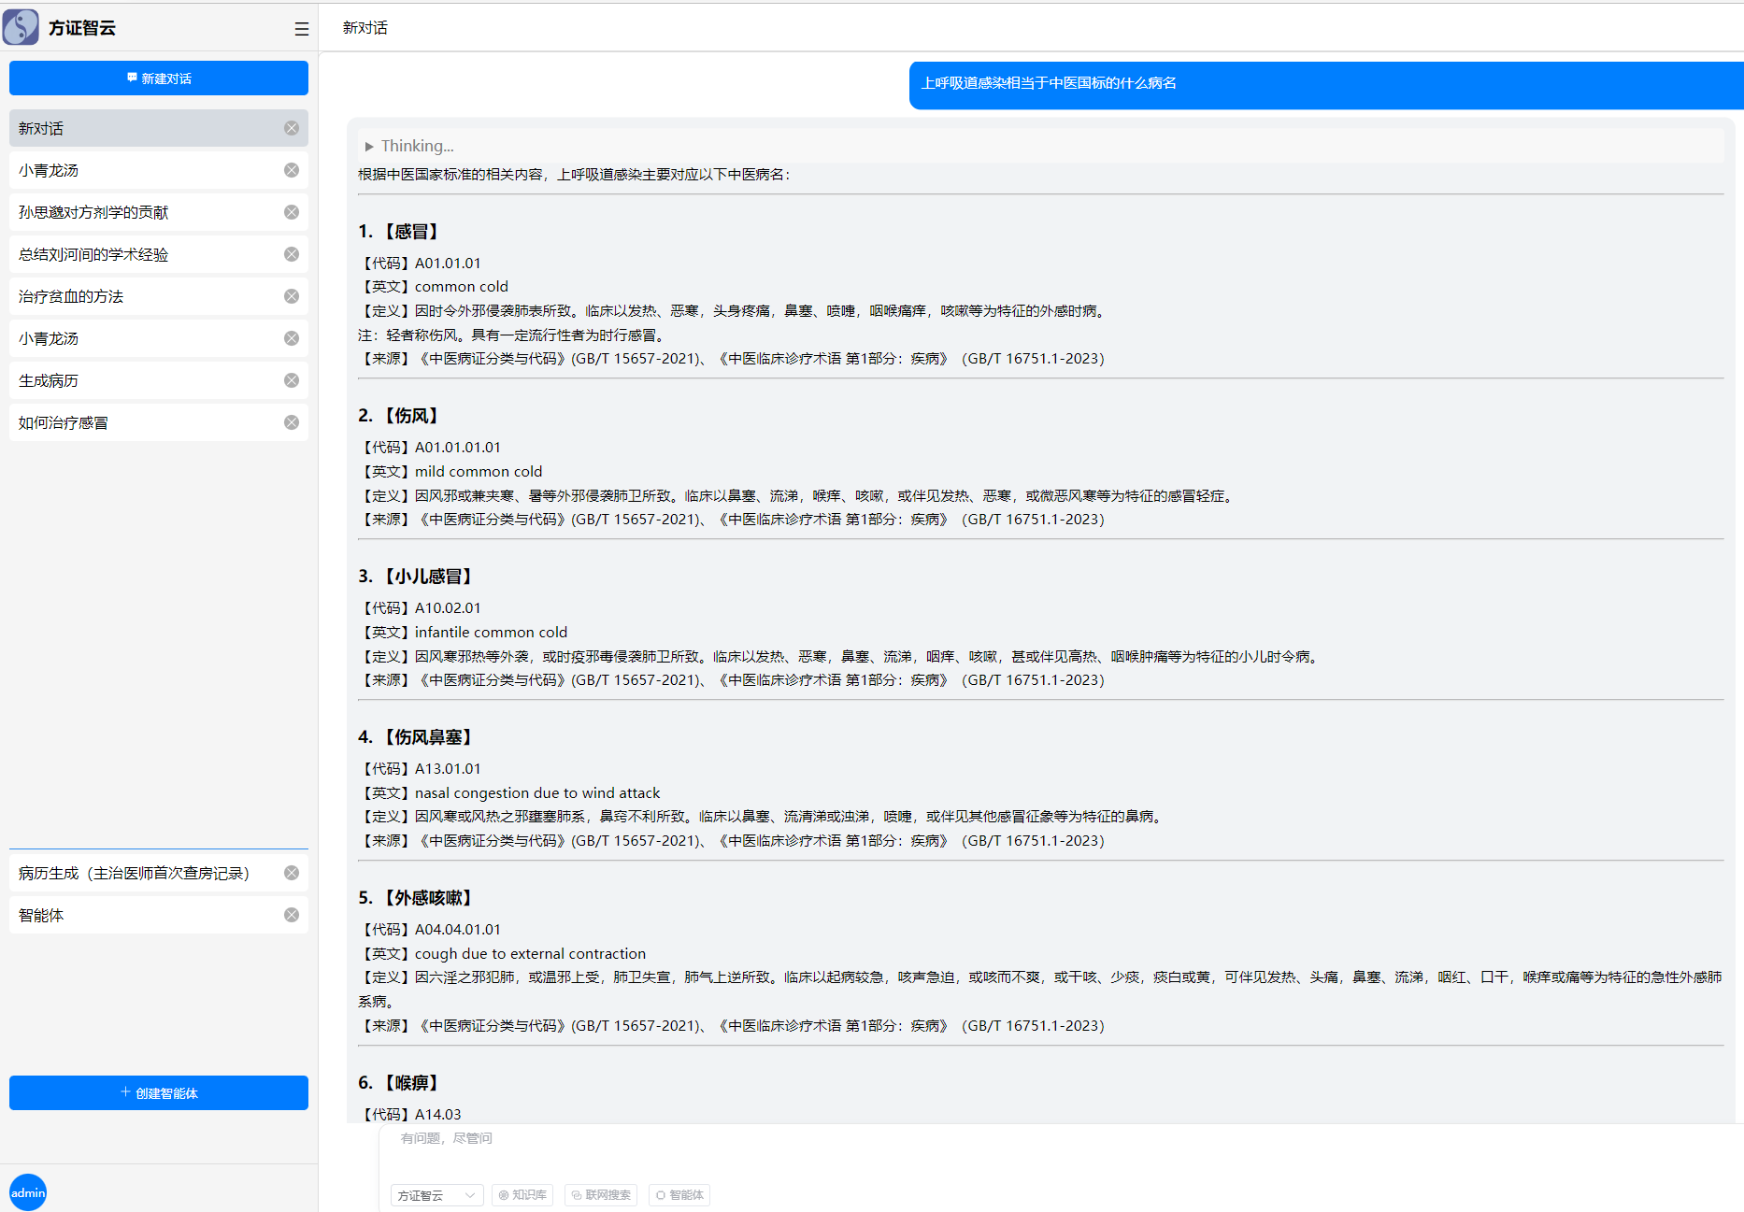Collapse sidebar with hamburger menu icon

(x=301, y=29)
